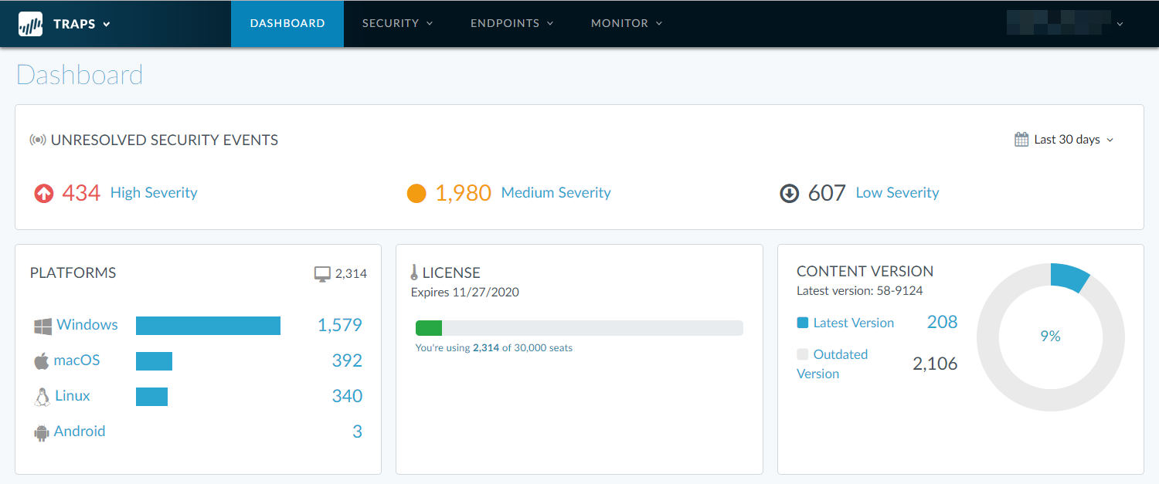The image size is (1159, 484).
Task: Click the Android robot icon
Action: (42, 432)
